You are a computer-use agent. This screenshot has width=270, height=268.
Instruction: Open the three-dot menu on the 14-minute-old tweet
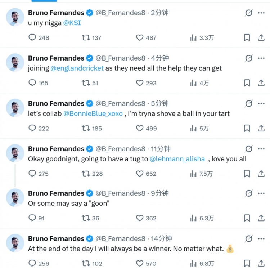261,238
